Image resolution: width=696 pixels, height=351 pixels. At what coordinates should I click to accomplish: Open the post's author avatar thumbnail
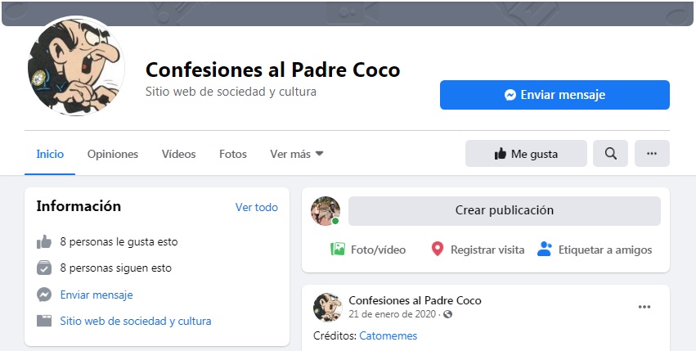pyautogui.click(x=328, y=307)
